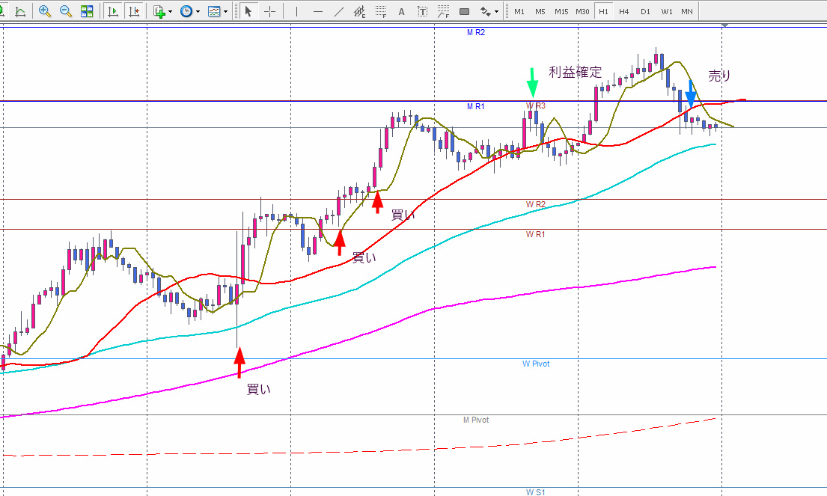The width and height of the screenshot is (827, 496).
Task: Select the equidistant channel tool
Action: [x=360, y=11]
